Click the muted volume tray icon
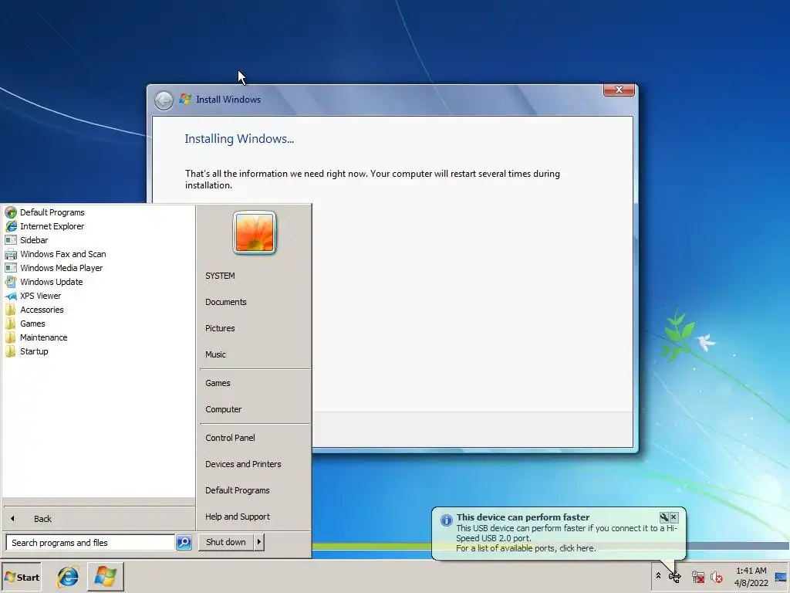 pos(717,576)
